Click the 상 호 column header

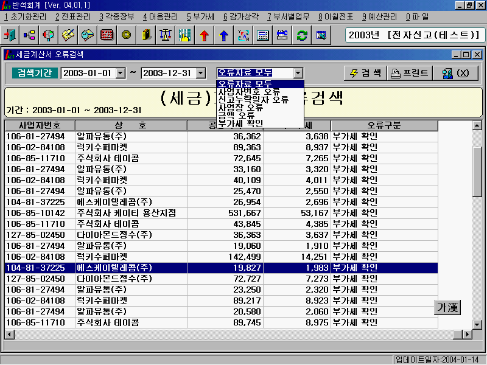[131, 125]
